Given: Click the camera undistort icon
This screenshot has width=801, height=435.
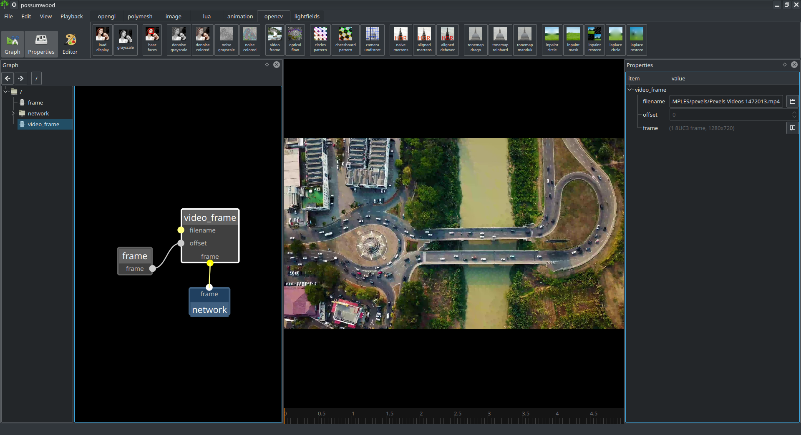Looking at the screenshot, I should (x=372, y=40).
